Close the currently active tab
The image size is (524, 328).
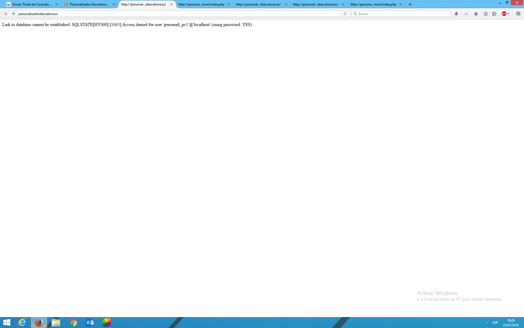171,4
